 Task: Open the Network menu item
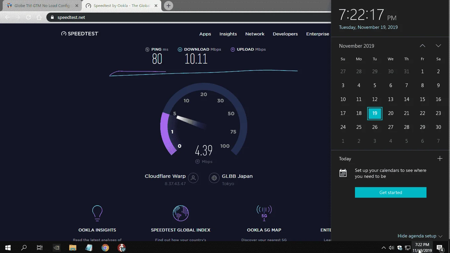click(255, 34)
